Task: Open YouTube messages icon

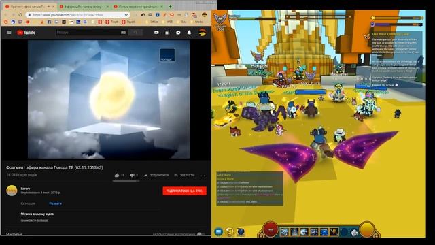Action: [178, 33]
